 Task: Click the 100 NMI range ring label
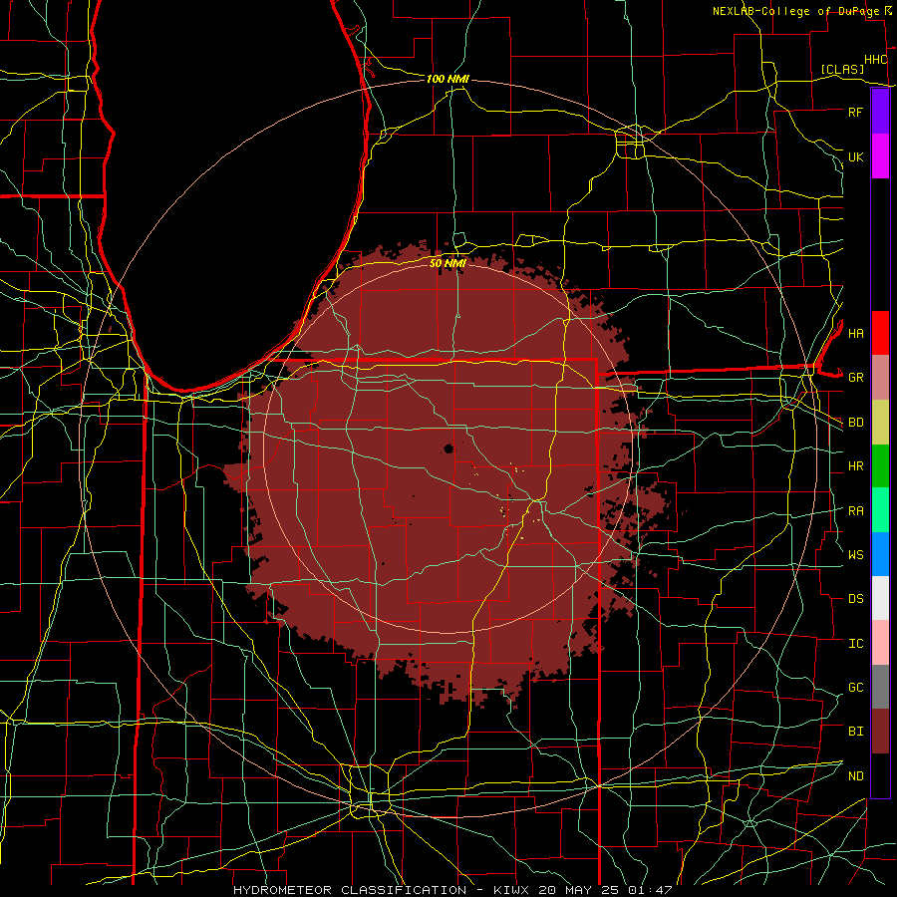pos(448,79)
